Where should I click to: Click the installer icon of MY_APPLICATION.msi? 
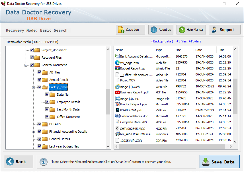pos(117,134)
